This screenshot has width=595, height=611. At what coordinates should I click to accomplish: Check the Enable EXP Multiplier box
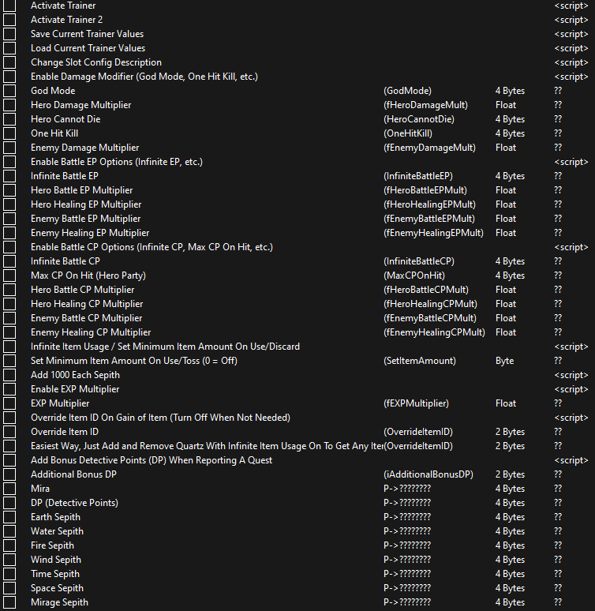(x=9, y=389)
